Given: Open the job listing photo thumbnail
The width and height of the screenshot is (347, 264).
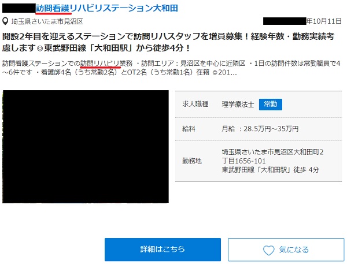Looking at the screenshot, I should 86,146.
